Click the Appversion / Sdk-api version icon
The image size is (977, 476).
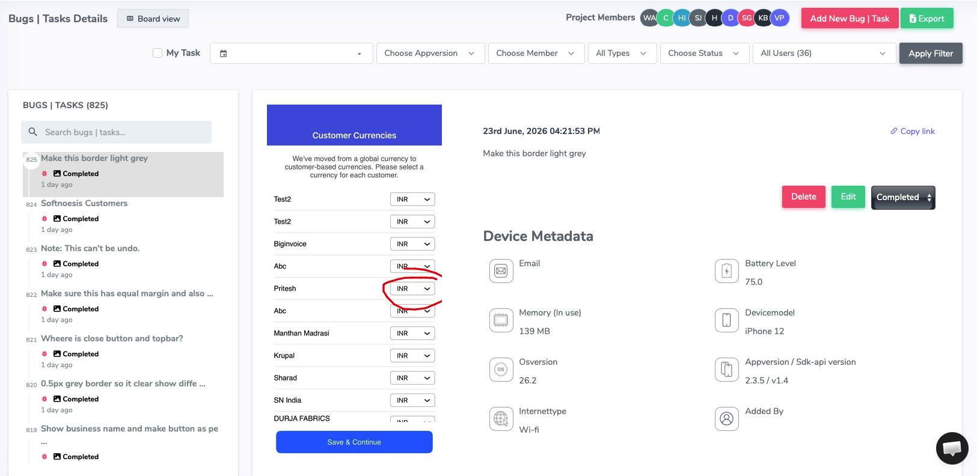726,370
